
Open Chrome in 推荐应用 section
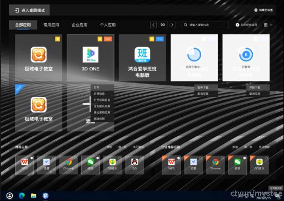pos(68,165)
